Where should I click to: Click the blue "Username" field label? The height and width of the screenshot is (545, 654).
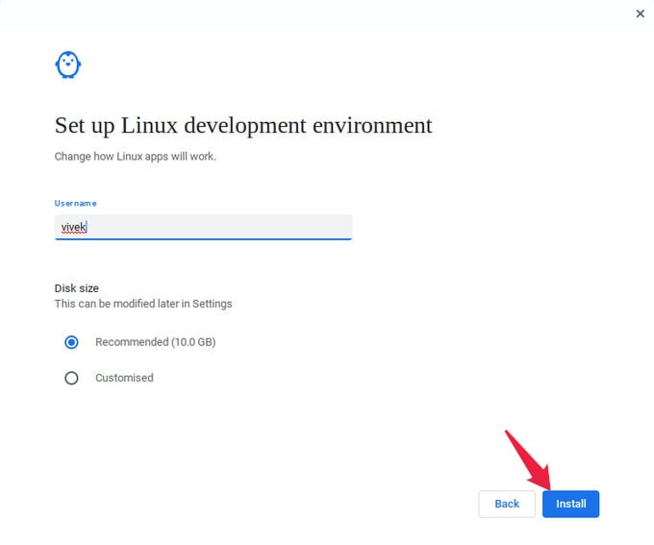75,203
